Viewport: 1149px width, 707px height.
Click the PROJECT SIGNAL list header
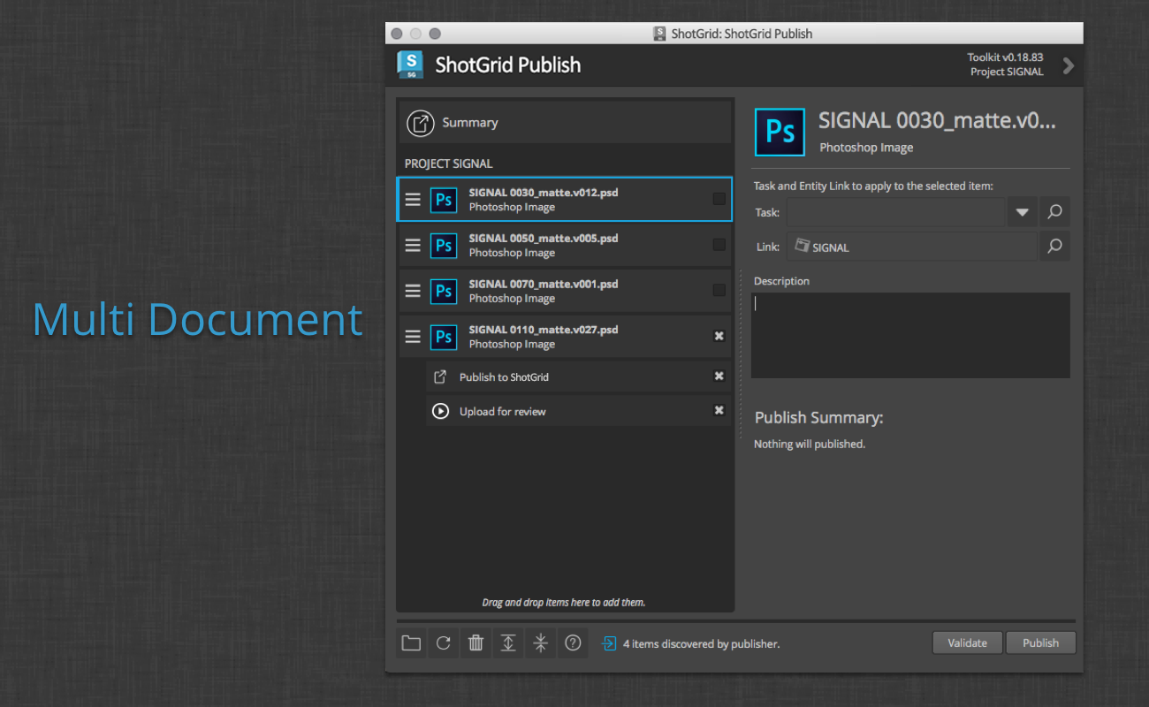[x=449, y=163]
